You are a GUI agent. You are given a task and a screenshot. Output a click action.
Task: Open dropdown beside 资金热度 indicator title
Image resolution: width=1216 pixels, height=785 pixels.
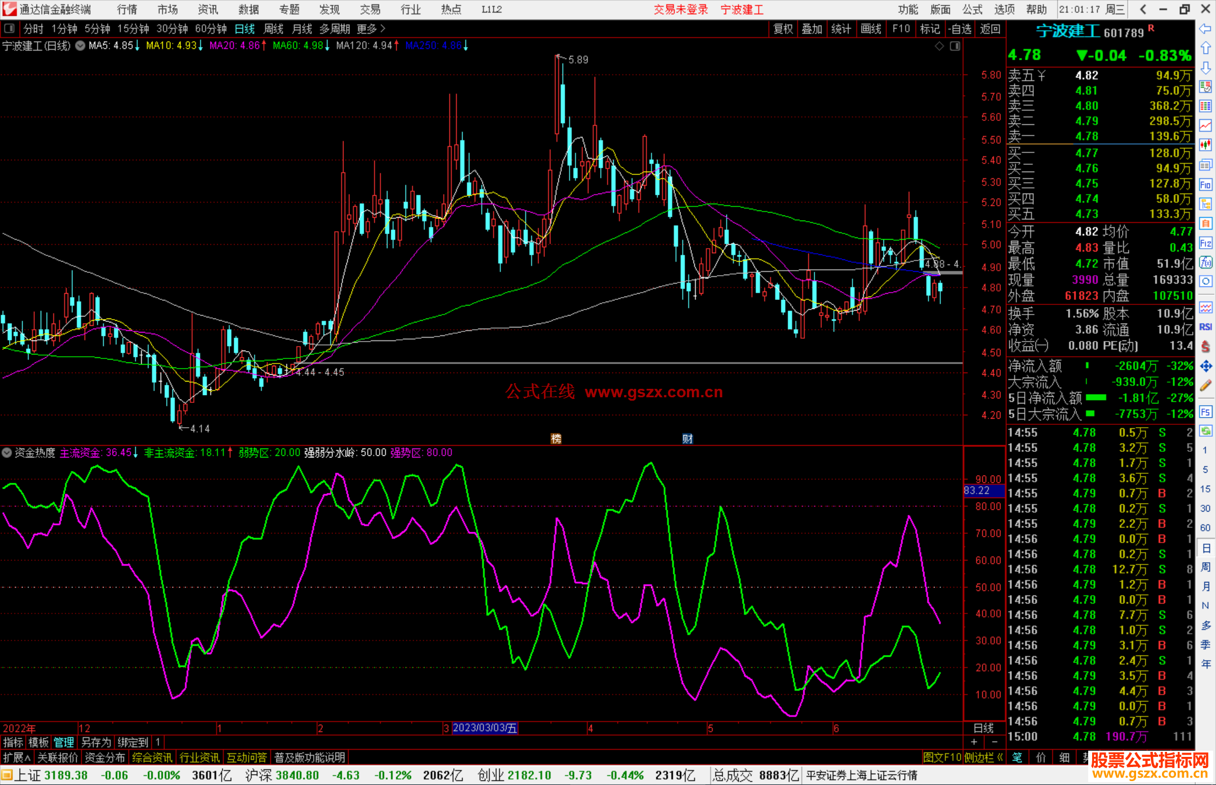pyautogui.click(x=7, y=452)
